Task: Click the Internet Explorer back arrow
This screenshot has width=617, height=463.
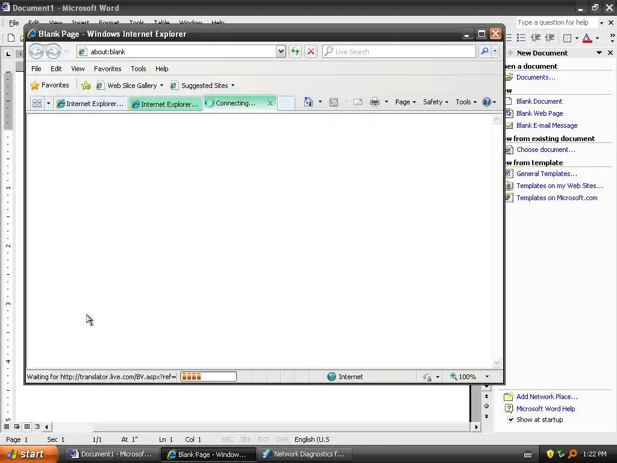Action: click(36, 51)
